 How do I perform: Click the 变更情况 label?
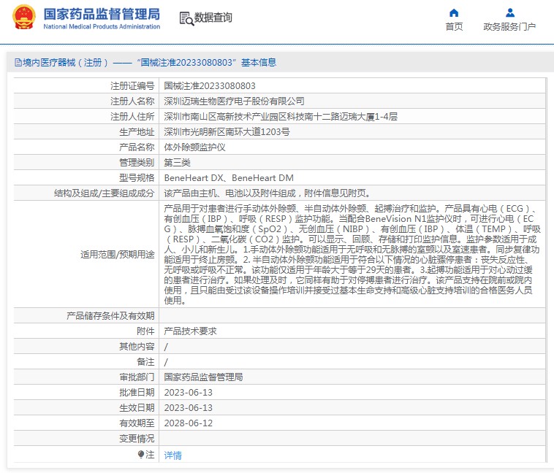(137, 439)
